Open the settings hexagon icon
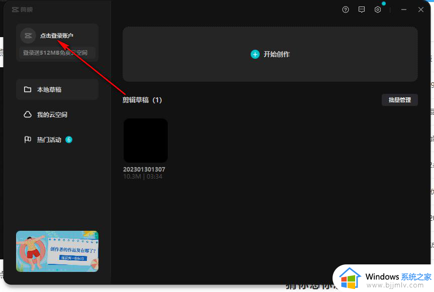 click(378, 10)
